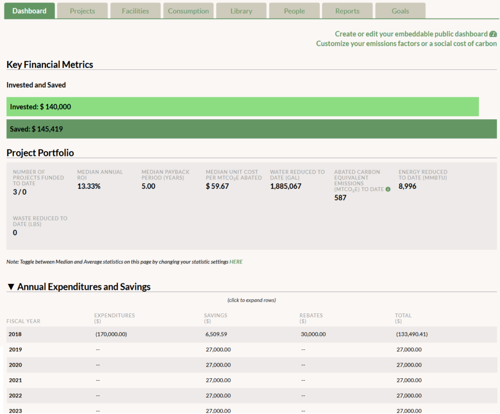Expand the fiscal year 2020 row

point(251,365)
